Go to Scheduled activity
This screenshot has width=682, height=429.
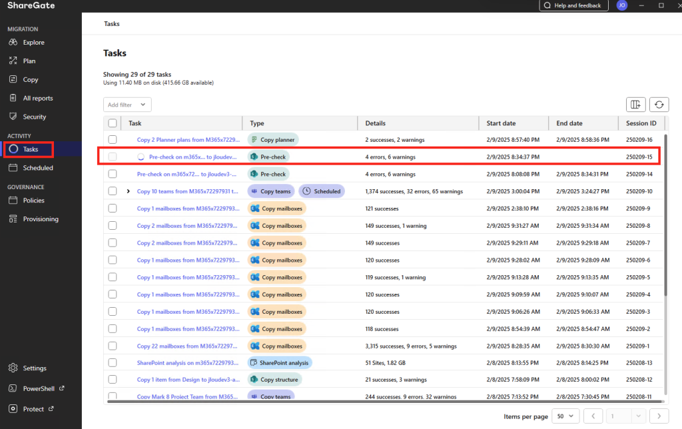click(x=38, y=168)
